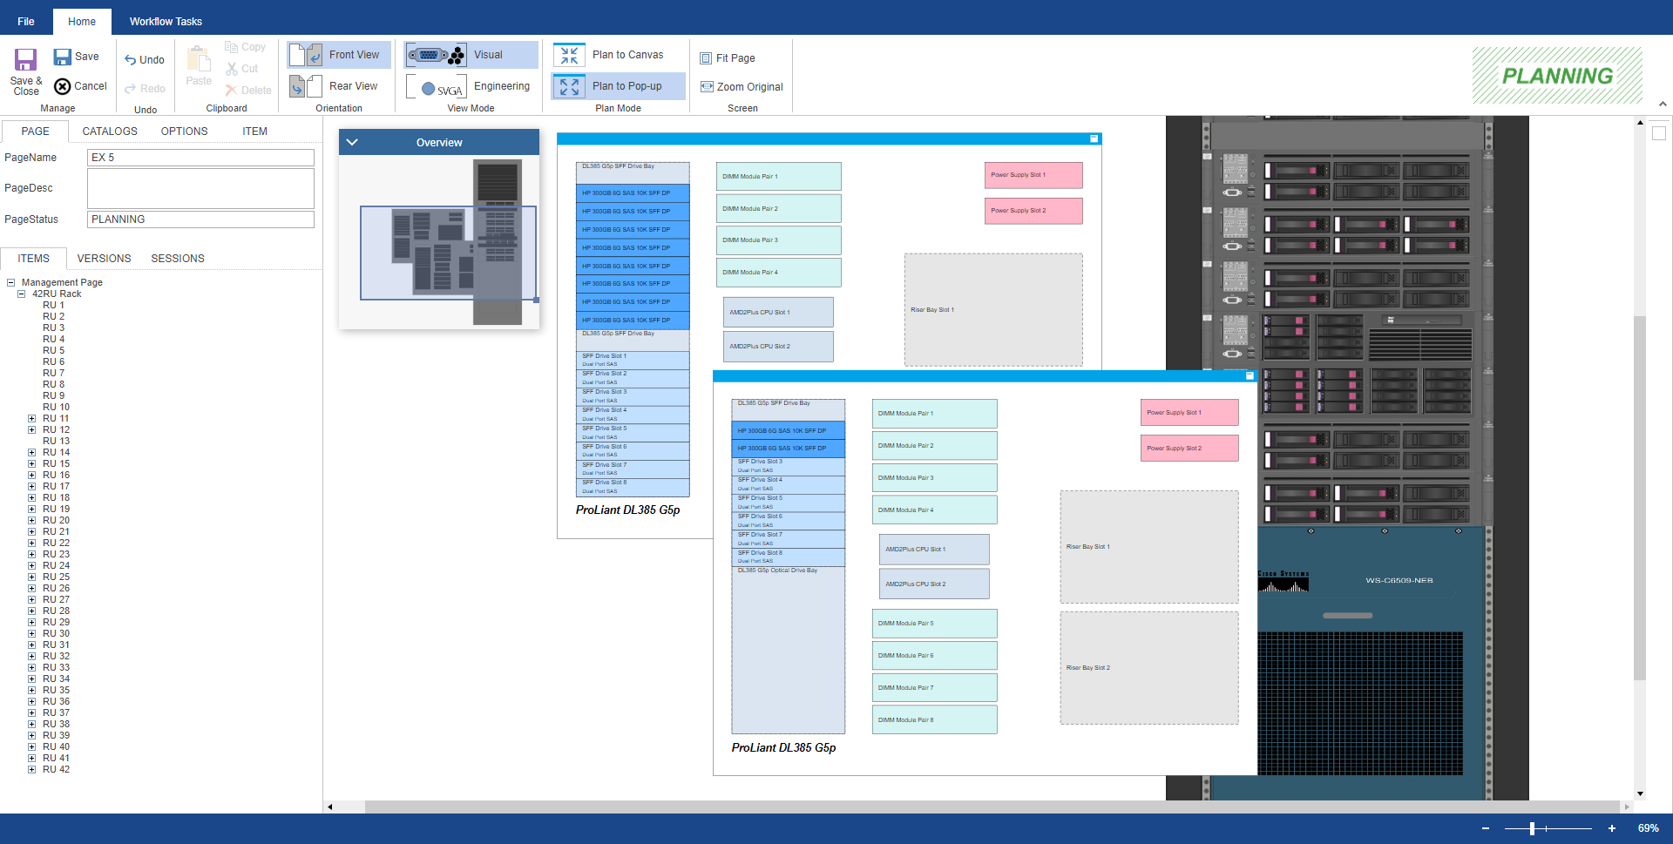Screen dimensions: 1673x844
Task: Select the Front View orientation icon
Action: coord(306,55)
